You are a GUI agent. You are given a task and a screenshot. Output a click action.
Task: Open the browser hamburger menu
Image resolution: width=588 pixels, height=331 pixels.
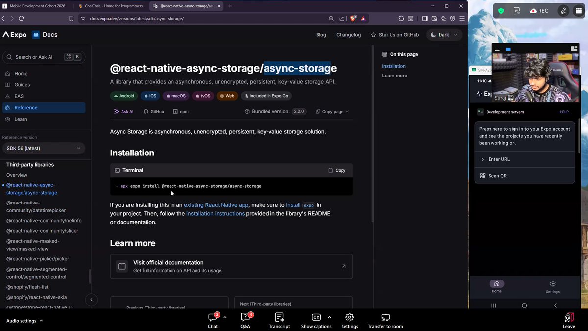tap(461, 18)
